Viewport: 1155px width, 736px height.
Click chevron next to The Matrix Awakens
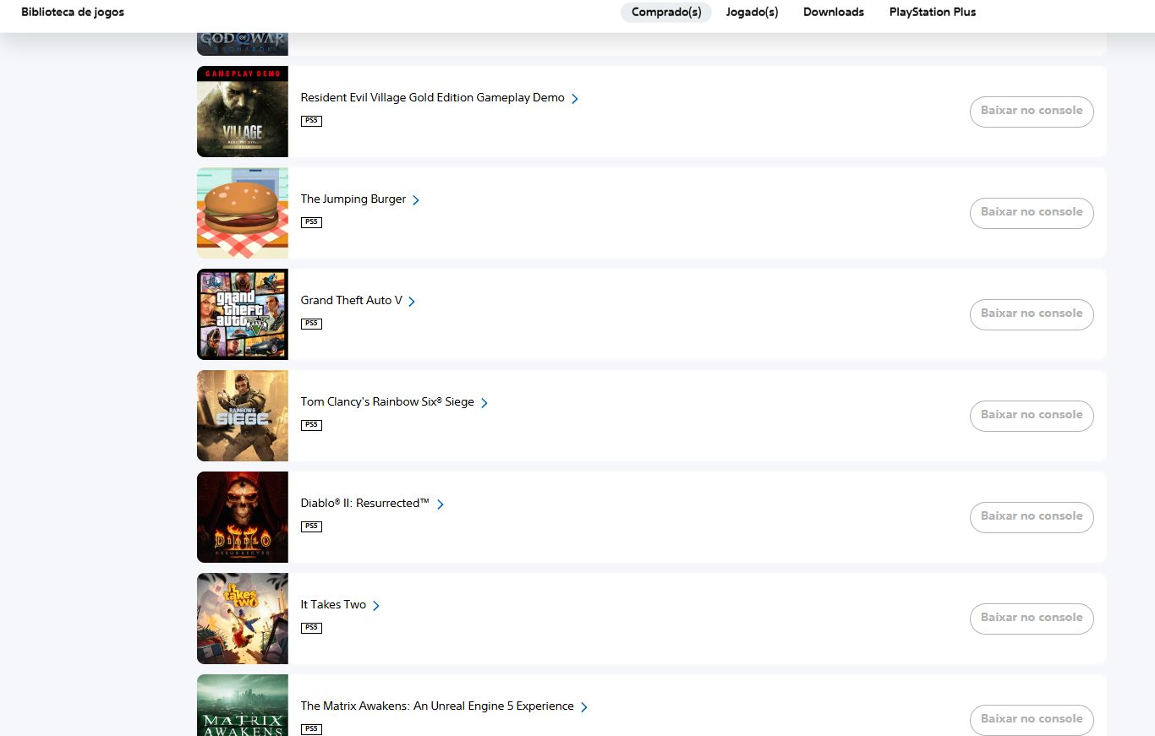pyautogui.click(x=584, y=707)
